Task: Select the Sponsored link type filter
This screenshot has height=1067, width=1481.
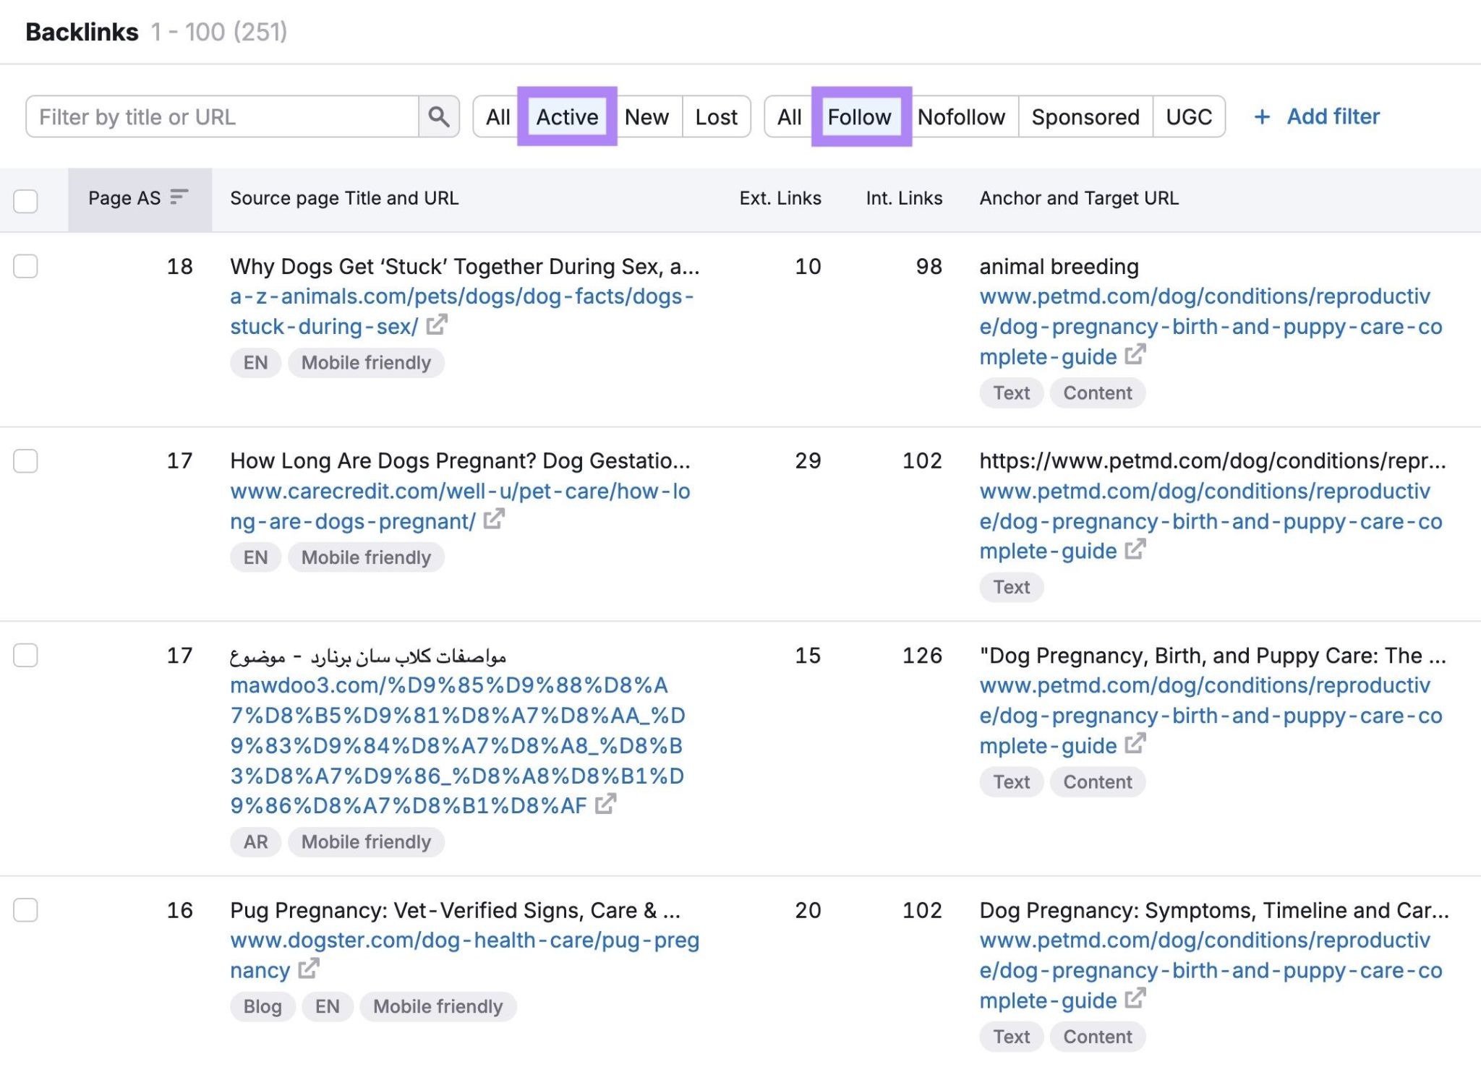Action: pos(1085,116)
